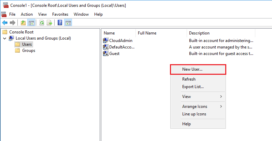Click the Back arrow toolbar icon
This screenshot has height=141, width=272.
tap(5, 23)
